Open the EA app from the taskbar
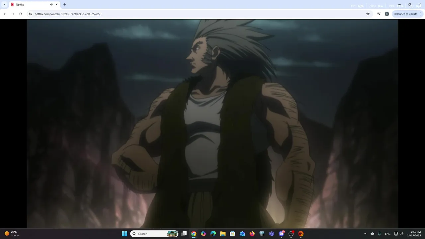Image resolution: width=425 pixels, height=239 pixels. coord(301,234)
